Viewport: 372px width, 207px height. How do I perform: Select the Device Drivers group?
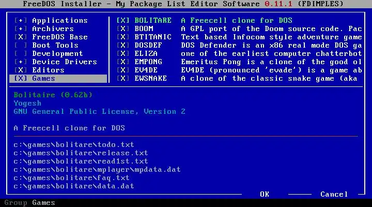tap(65, 62)
